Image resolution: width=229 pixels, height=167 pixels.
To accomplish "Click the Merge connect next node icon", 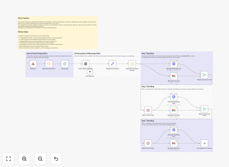I will coord(204,75).
